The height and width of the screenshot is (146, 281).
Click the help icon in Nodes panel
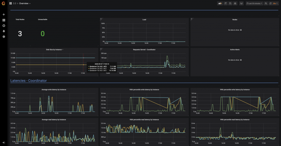pos(241,30)
